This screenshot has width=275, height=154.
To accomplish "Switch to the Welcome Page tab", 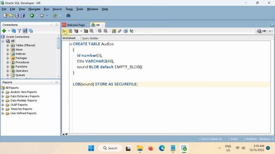I will (x=76, y=25).
